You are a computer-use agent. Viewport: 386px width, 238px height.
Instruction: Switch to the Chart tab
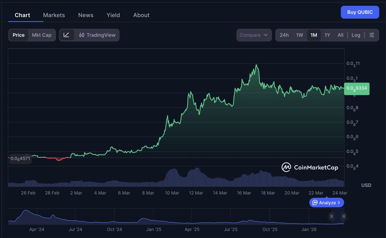click(x=22, y=15)
